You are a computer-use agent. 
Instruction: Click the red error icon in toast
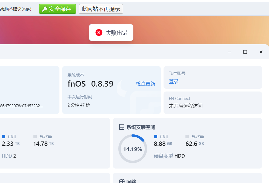(99, 33)
